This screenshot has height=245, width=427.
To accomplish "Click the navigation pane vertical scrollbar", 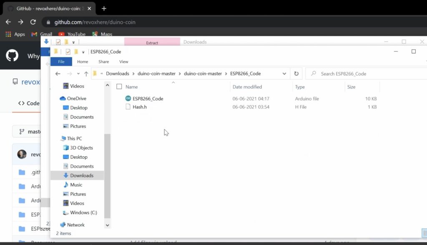I will (x=107, y=175).
